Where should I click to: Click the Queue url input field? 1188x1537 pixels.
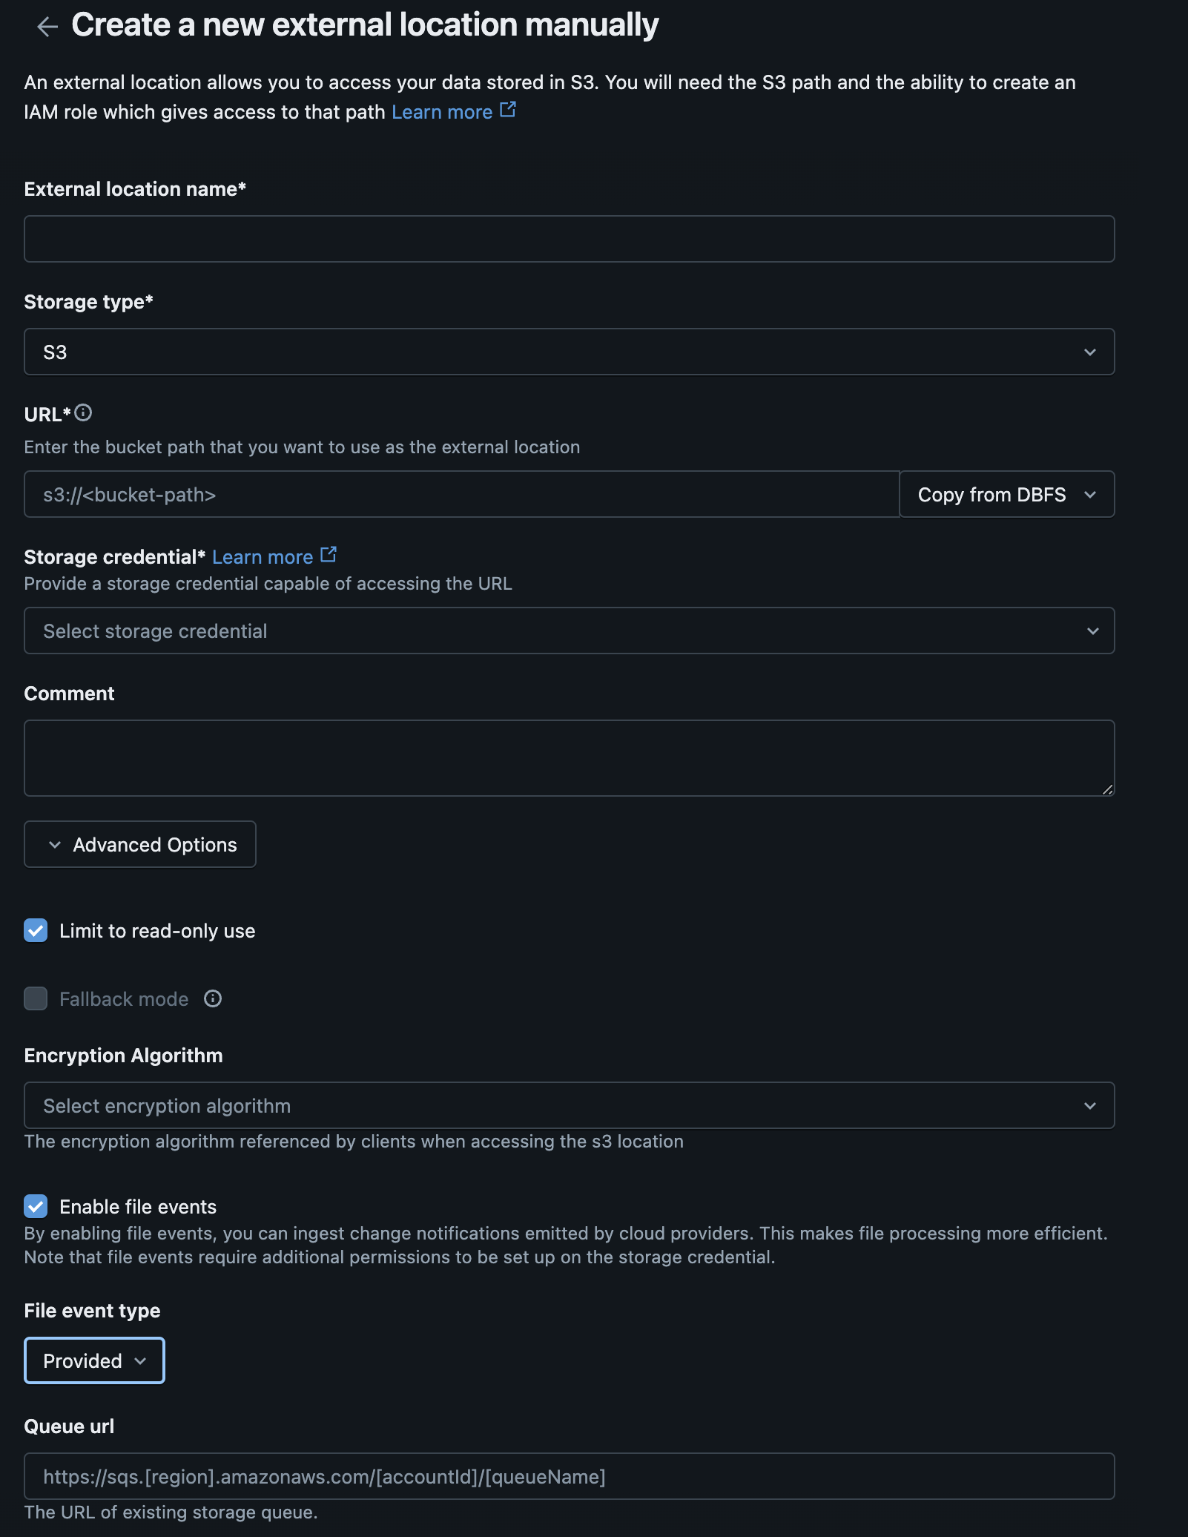coord(570,1476)
